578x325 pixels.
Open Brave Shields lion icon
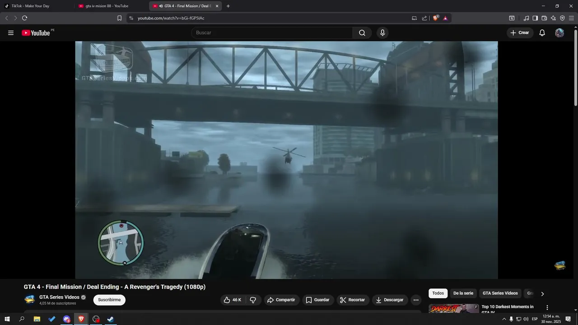(x=436, y=18)
